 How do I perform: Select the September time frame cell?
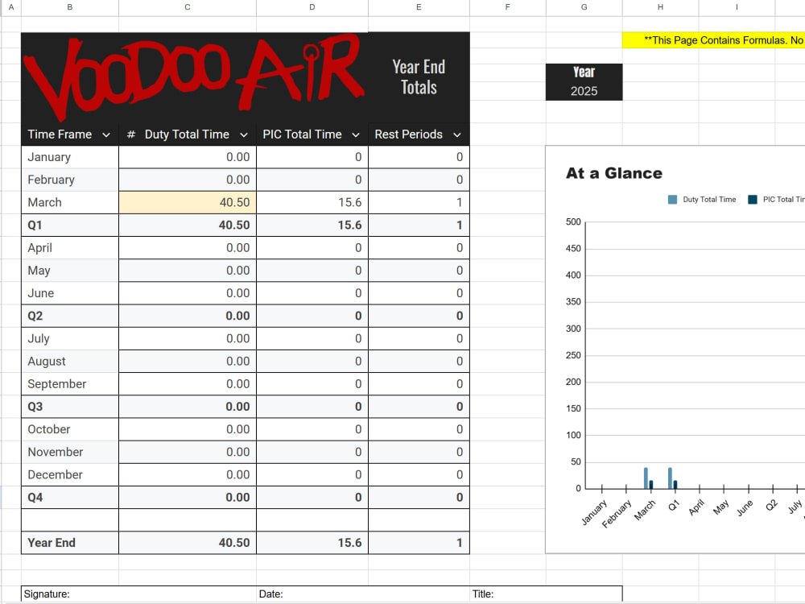[70, 383]
